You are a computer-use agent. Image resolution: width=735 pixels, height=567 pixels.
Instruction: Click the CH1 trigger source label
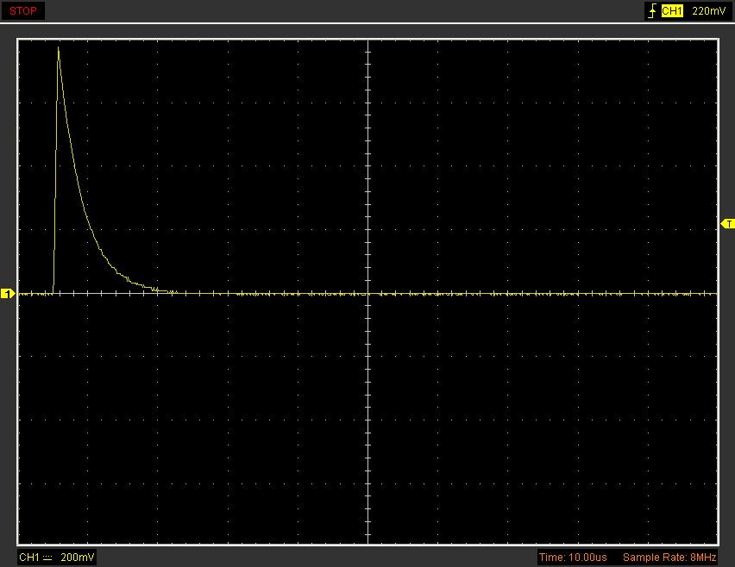pos(672,10)
